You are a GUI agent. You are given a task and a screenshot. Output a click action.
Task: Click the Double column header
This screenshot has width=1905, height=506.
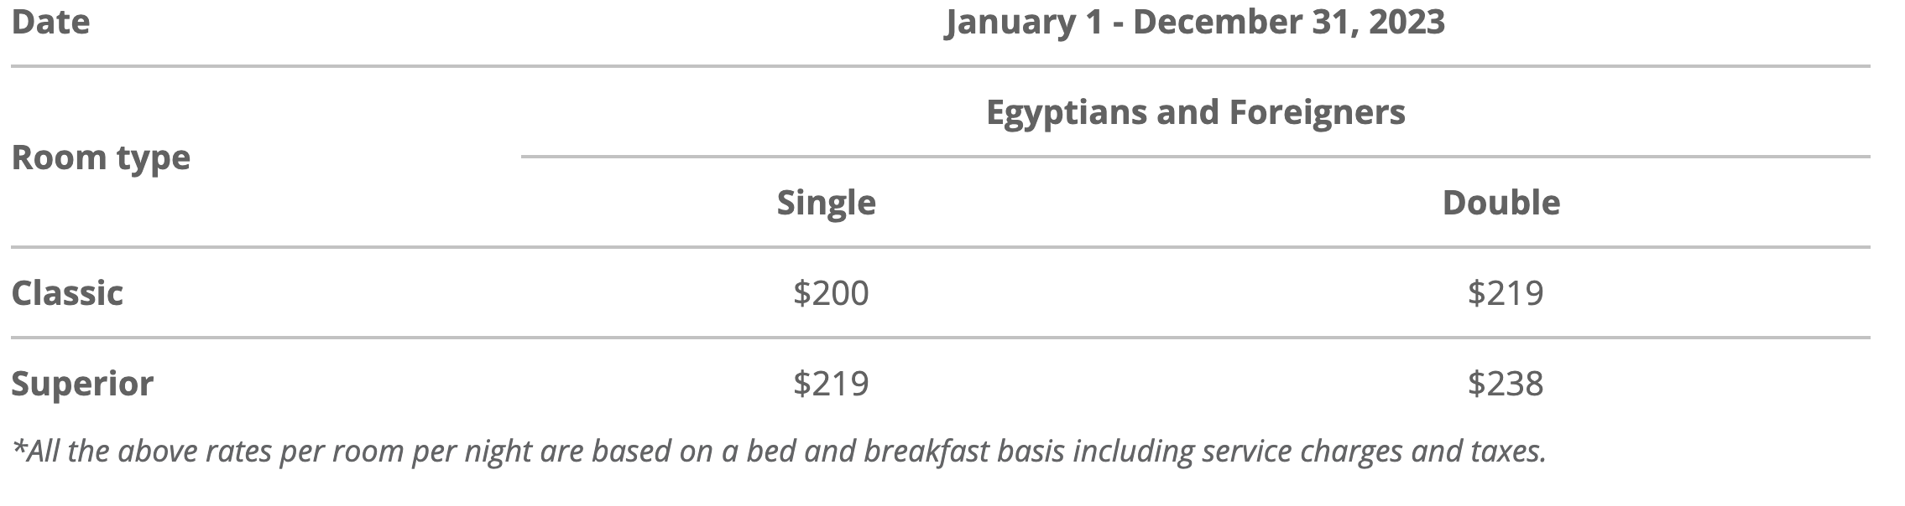(1501, 203)
